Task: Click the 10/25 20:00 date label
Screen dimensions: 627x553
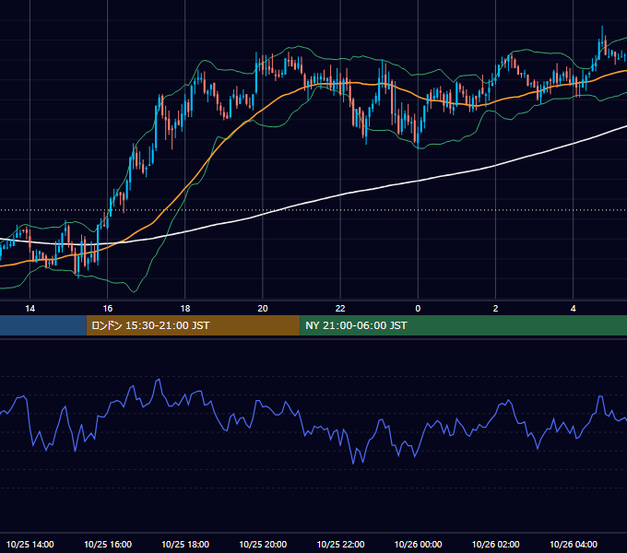Action: point(263,544)
